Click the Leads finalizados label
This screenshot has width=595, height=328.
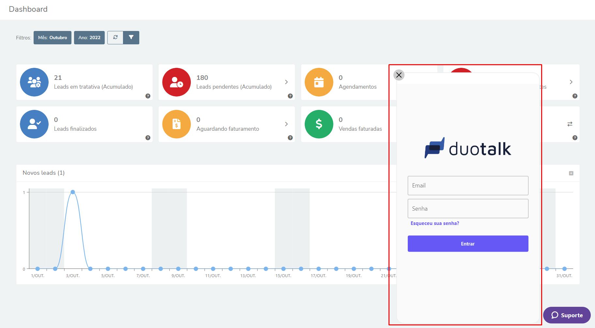pyautogui.click(x=75, y=129)
